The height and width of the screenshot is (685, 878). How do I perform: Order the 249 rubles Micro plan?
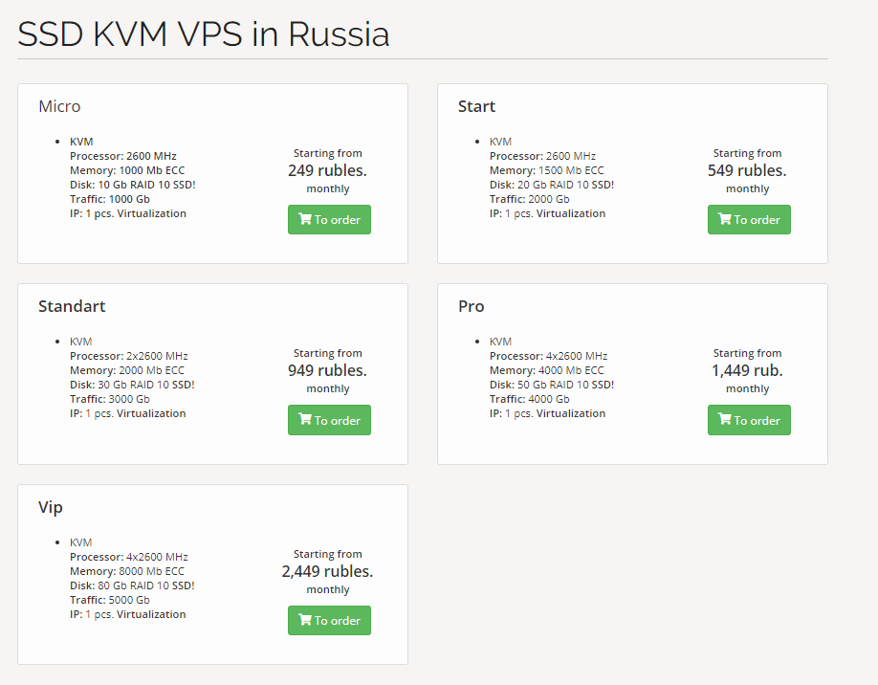click(329, 220)
